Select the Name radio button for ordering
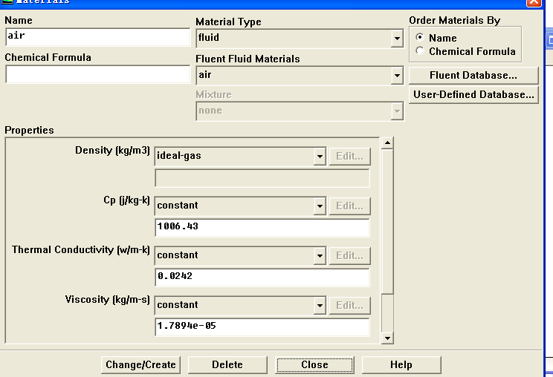Screen dimensions: 553x377 420,37
